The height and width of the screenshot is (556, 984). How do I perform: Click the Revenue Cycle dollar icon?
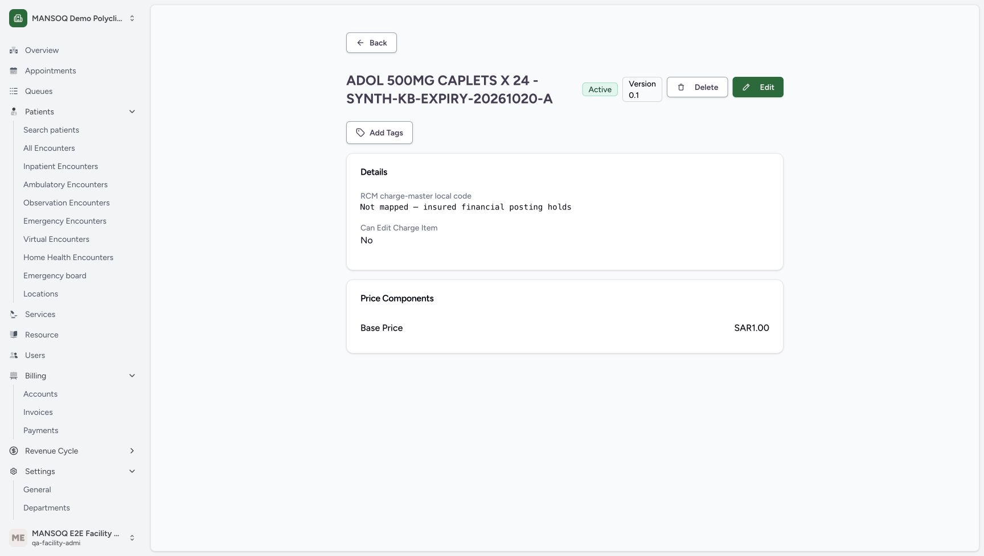click(x=14, y=451)
